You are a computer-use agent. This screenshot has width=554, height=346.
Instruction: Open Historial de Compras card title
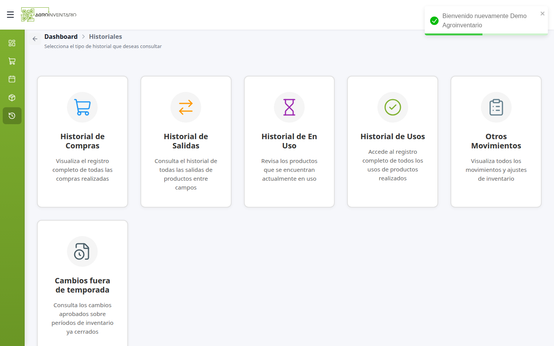(x=82, y=141)
